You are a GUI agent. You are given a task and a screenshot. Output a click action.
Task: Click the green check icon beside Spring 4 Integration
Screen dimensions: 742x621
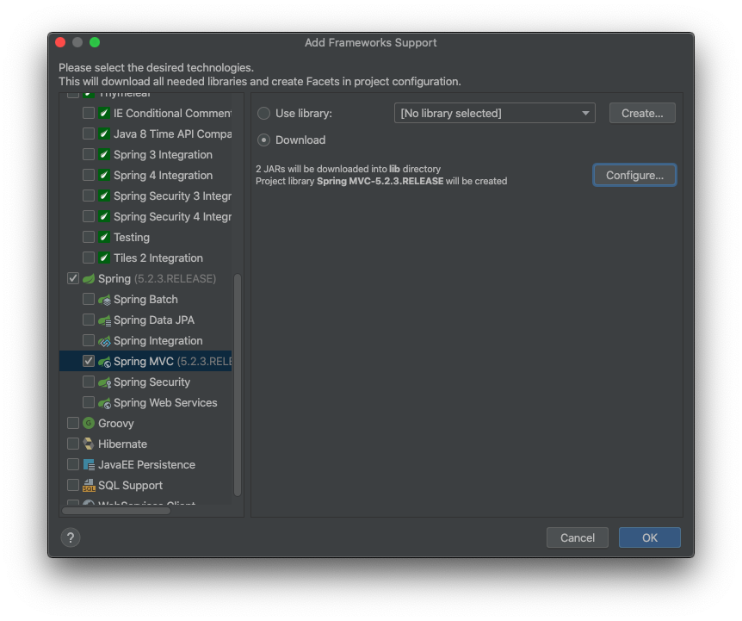pyautogui.click(x=104, y=175)
